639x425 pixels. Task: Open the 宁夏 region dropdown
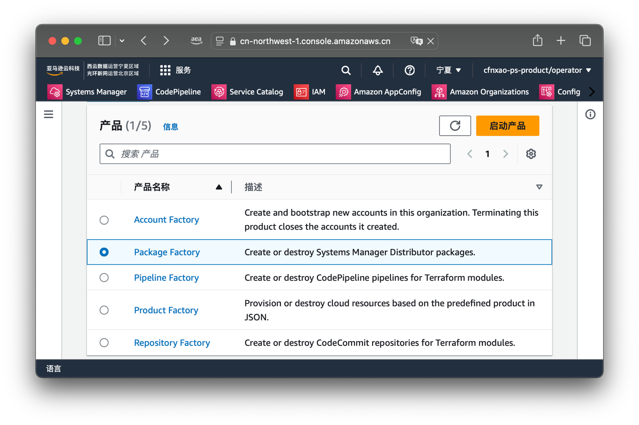pos(449,70)
